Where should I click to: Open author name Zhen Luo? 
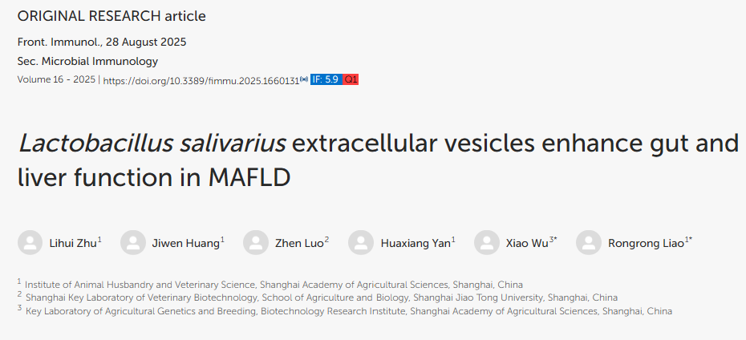[298, 244]
